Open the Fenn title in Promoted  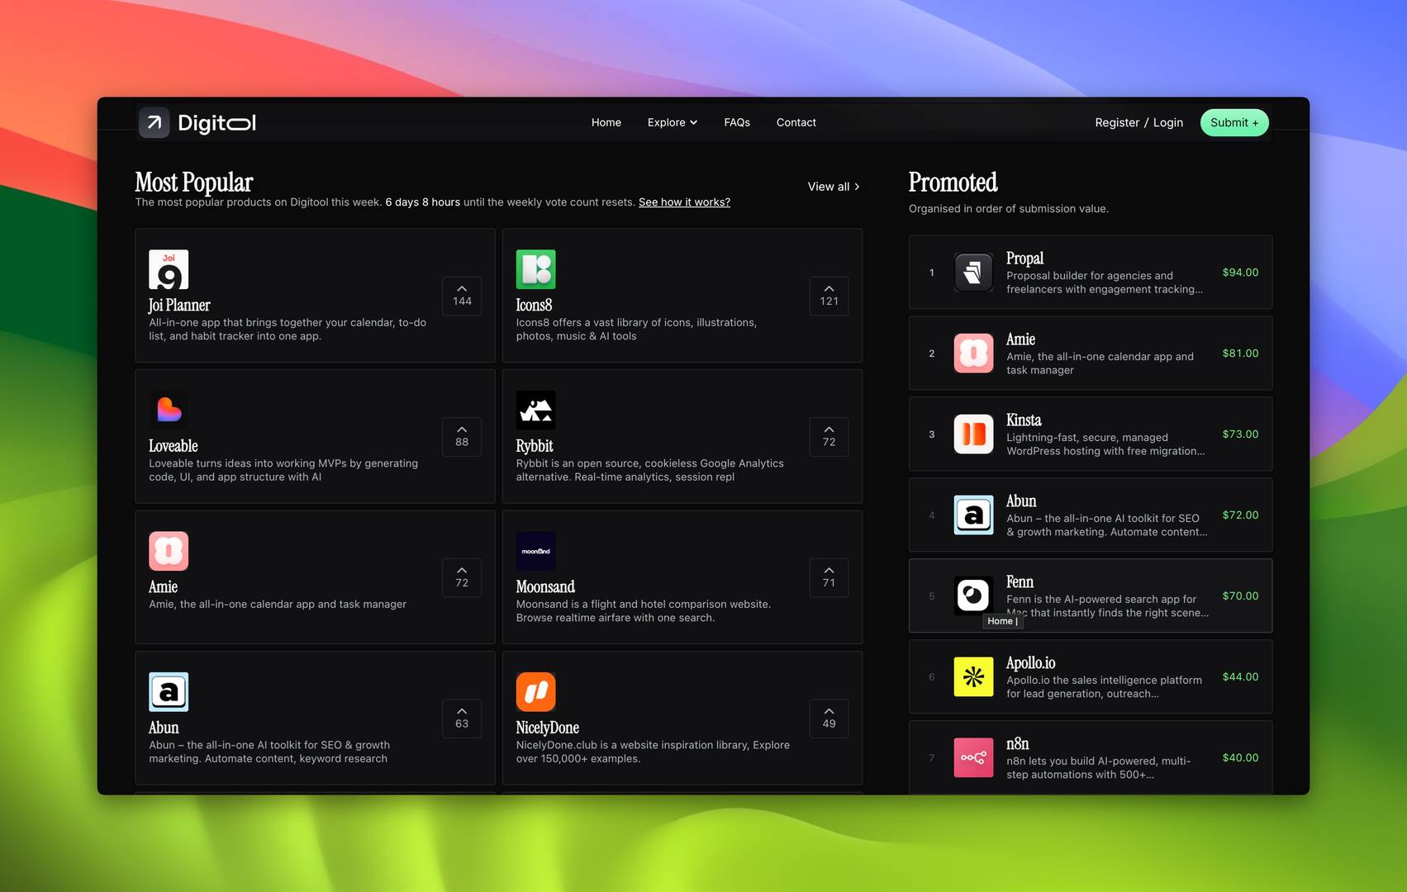pyautogui.click(x=1020, y=582)
